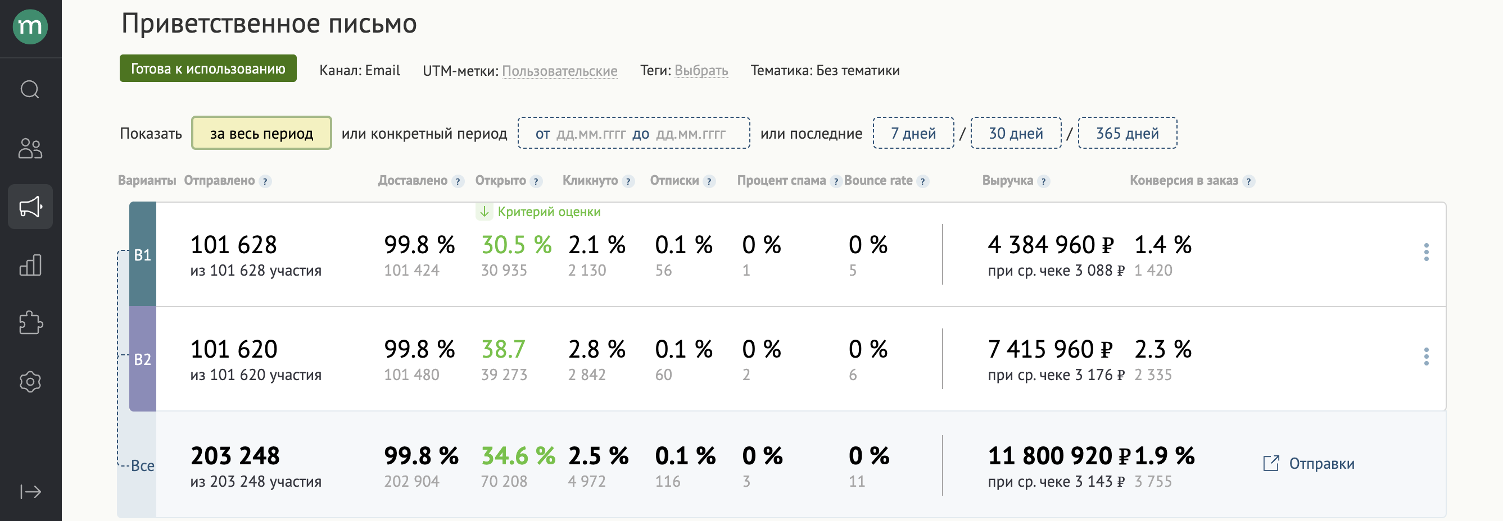Open the Mindbox logo home icon

[x=30, y=27]
